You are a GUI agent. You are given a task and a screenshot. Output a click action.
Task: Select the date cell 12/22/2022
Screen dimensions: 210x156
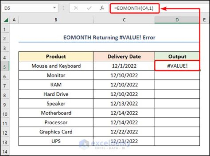[x=124, y=132]
